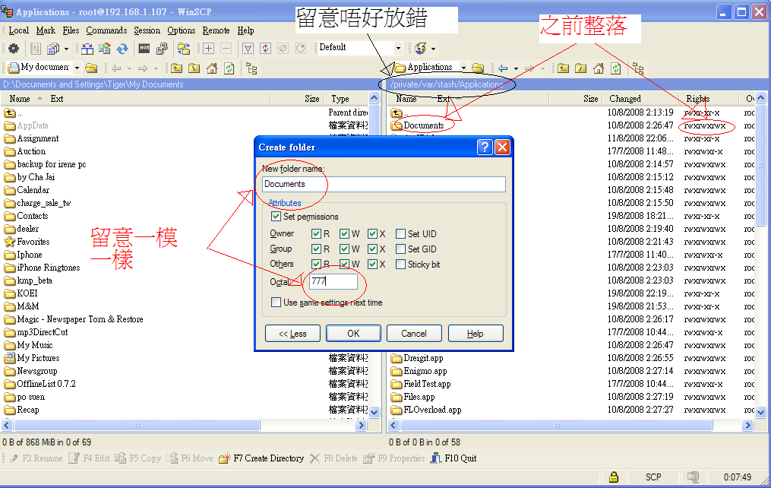
Task: Tick Use same settings next time
Action: tap(277, 303)
